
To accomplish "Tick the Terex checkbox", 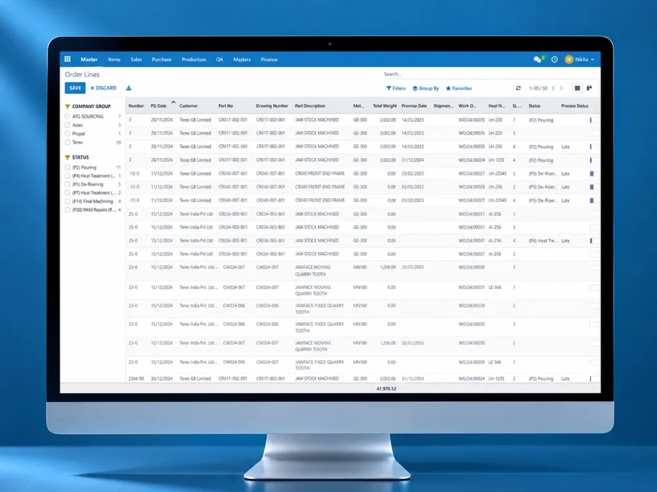I will pyautogui.click(x=68, y=142).
